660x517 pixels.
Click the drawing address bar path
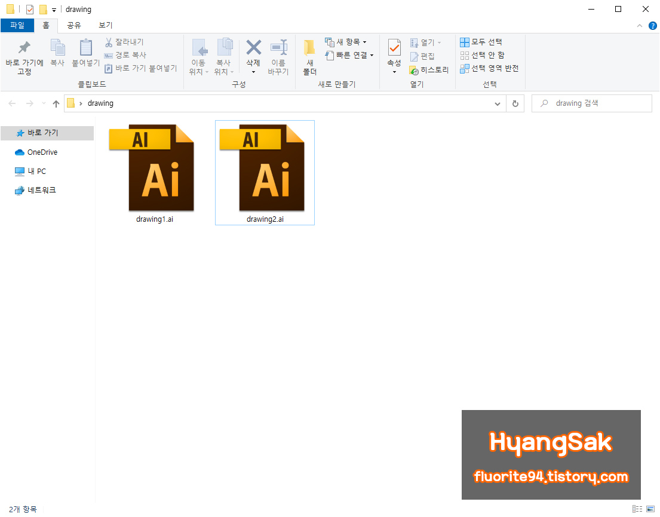coord(100,103)
